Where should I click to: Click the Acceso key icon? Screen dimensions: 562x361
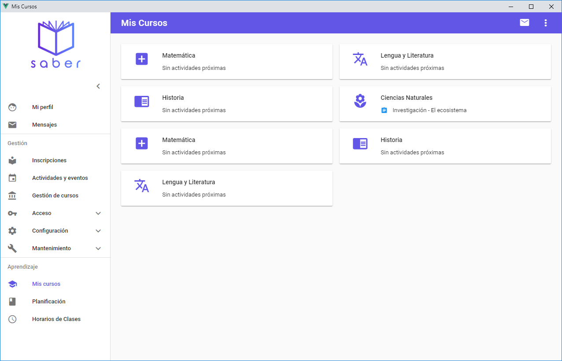click(12, 213)
